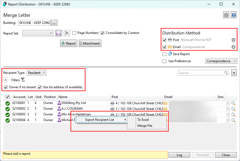Click the arrow button beside Search
Image resolution: width=240 pixels, height=161 pixels.
click(234, 73)
